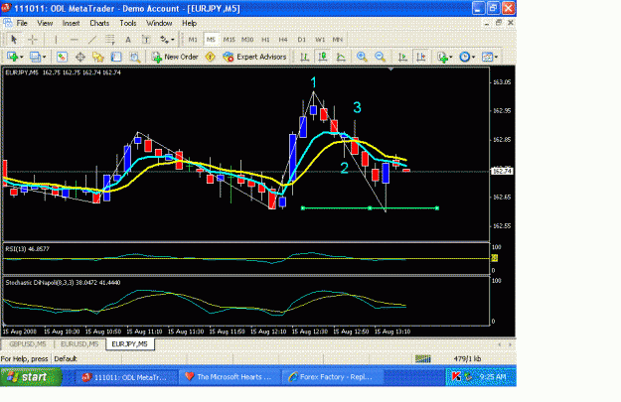Open the Microsoft Hearts taskbar item
This screenshot has height=402, width=621.
230,376
